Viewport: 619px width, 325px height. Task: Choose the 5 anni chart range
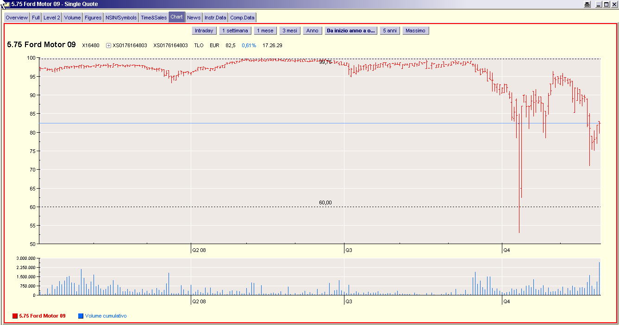(x=389, y=31)
